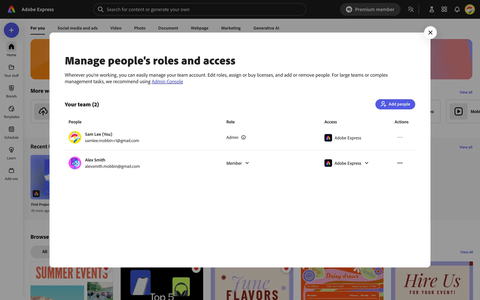480x300 pixels.
Task: Click the manage team people icon
Action: pos(410,9)
